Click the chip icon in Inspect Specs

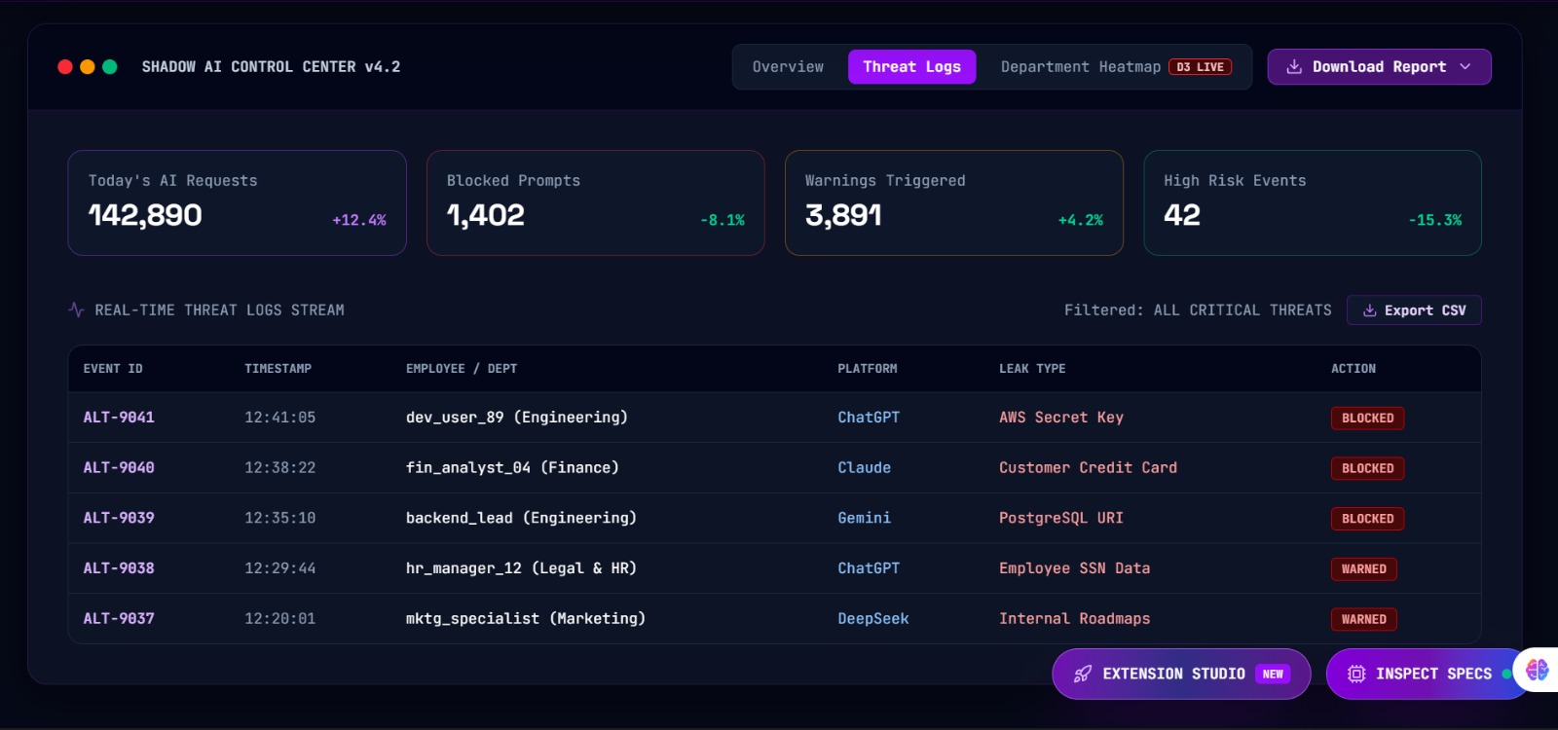pos(1356,674)
